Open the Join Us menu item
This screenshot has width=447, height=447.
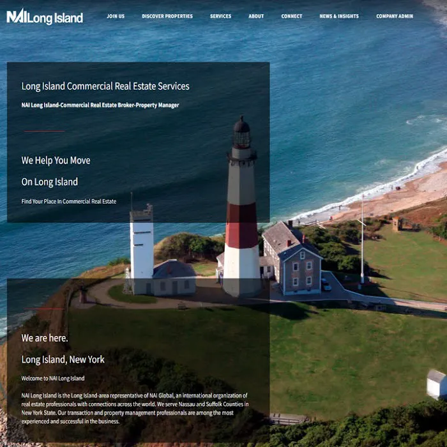click(116, 16)
